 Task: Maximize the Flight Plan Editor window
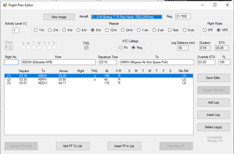click(x=215, y=5)
